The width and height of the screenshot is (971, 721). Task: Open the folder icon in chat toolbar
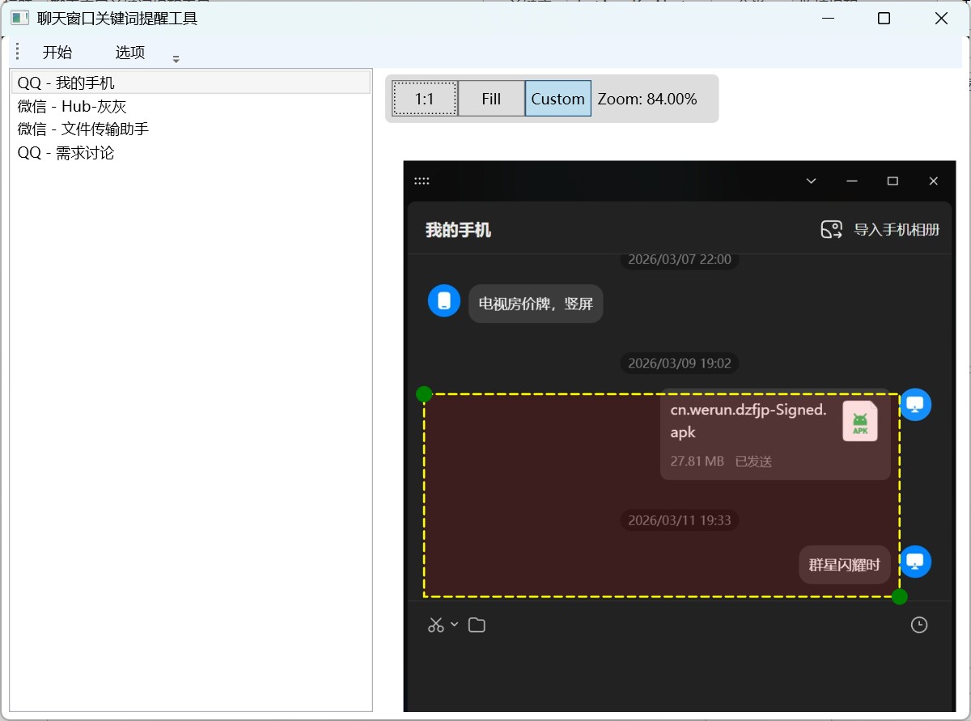point(477,626)
